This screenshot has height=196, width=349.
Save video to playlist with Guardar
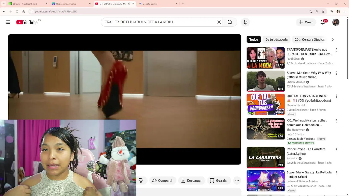219,180
